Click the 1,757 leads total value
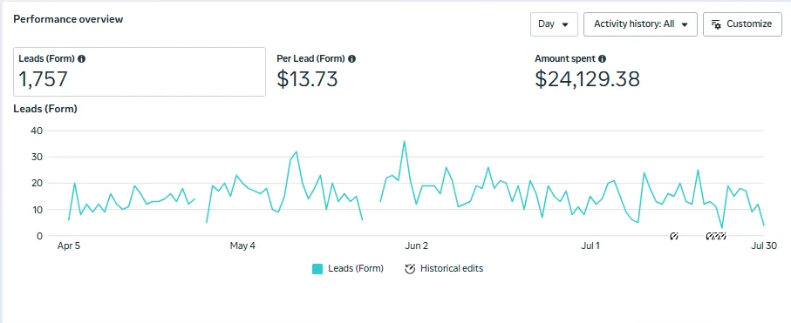The image size is (791, 323). click(x=43, y=79)
